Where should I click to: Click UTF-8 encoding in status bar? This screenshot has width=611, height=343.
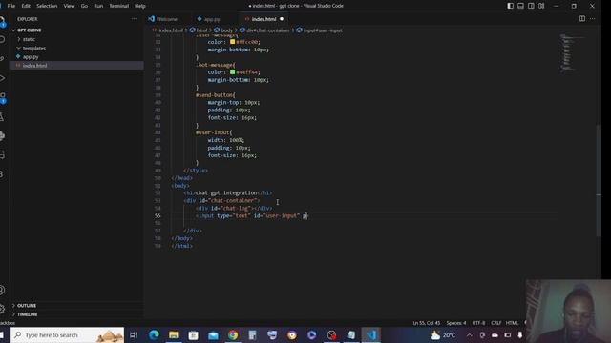[x=478, y=323]
